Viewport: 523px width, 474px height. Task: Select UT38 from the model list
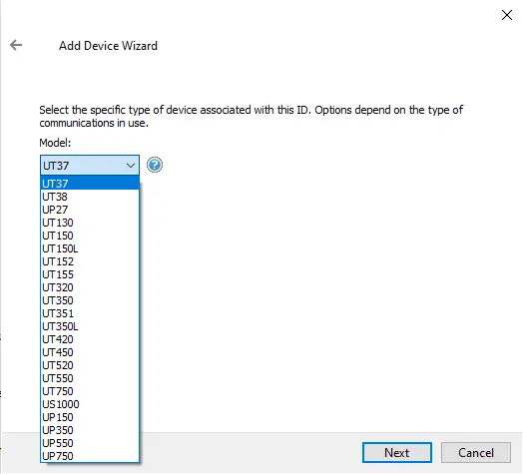pos(90,197)
